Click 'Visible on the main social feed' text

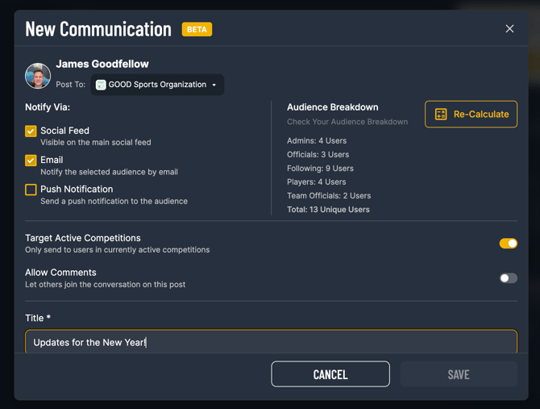point(96,142)
